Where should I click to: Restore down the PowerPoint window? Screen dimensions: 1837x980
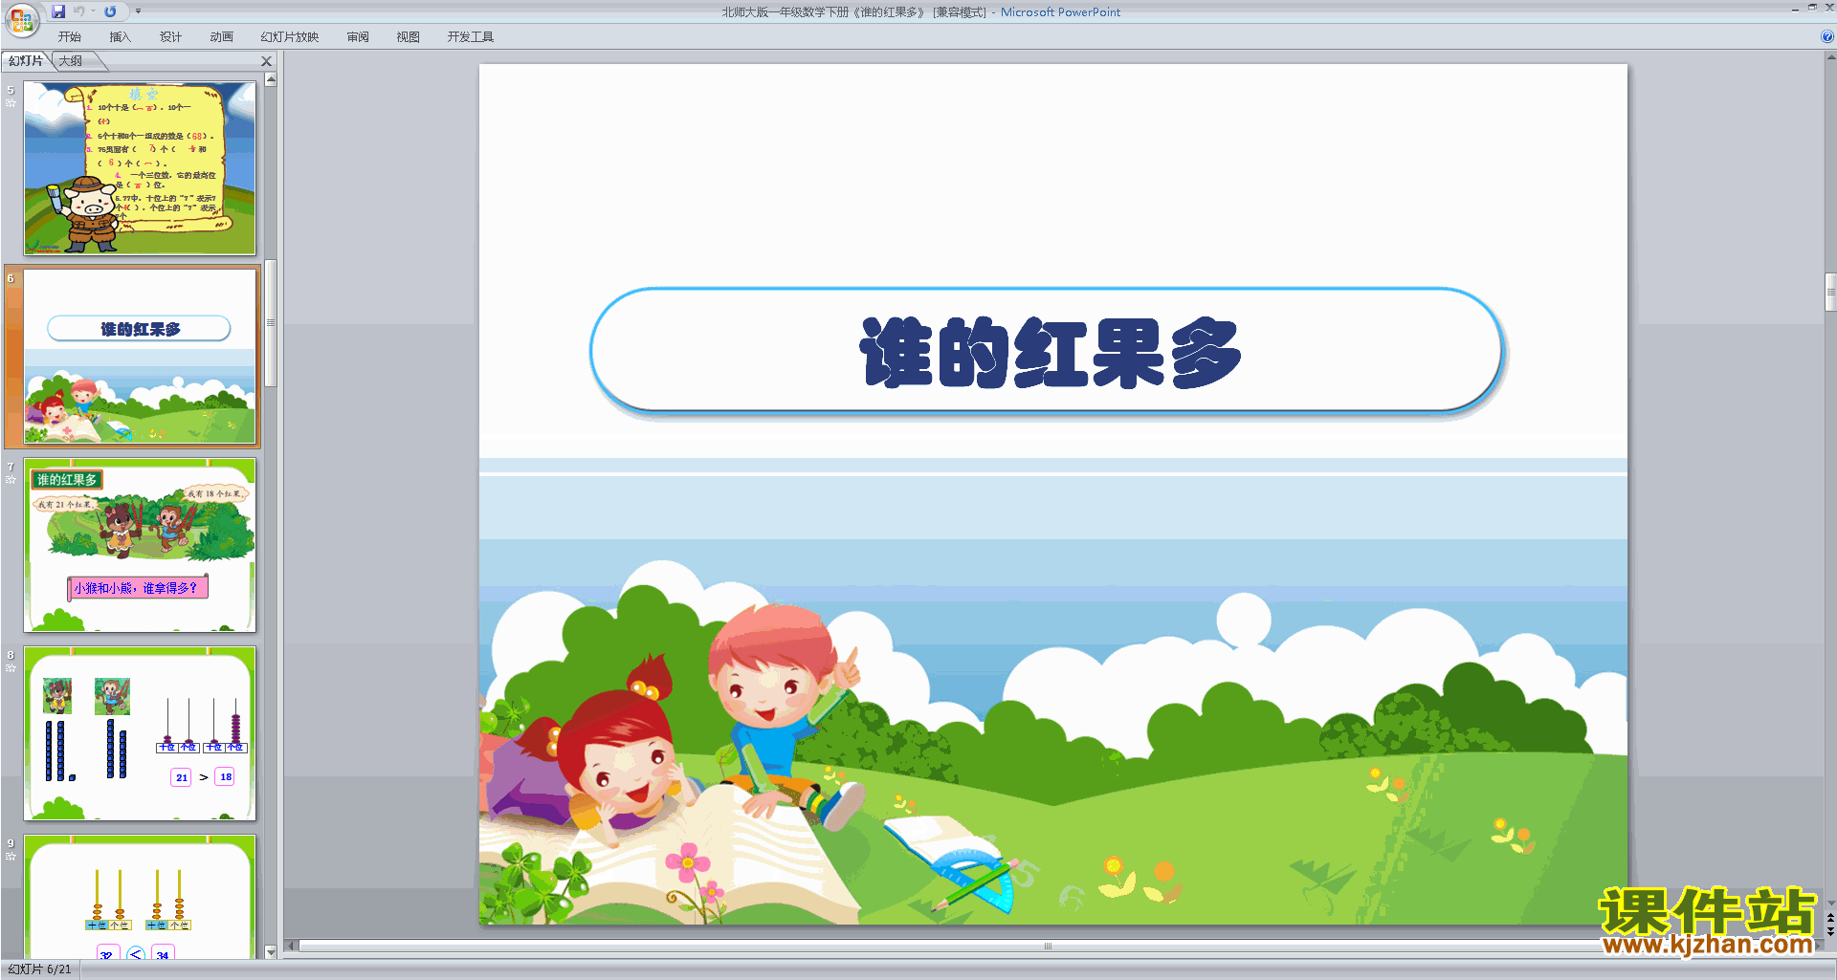point(1812,8)
